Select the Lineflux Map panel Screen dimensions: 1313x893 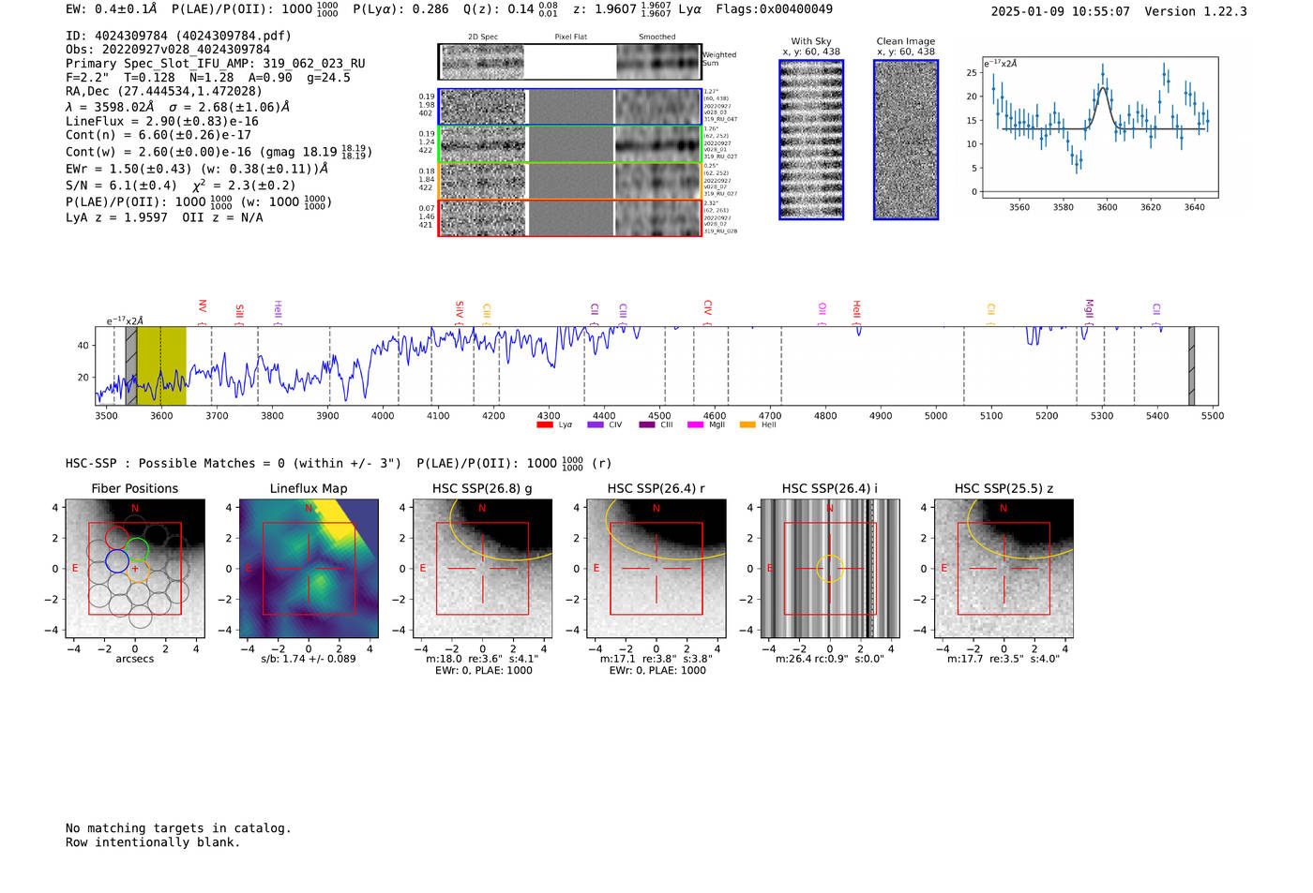pos(309,569)
